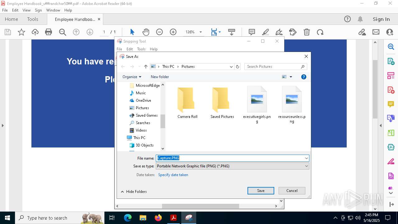Open the change view options dropdown

pos(291,77)
